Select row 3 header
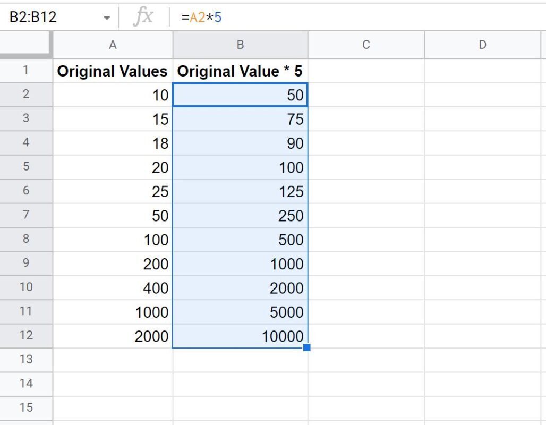546x425 pixels. [26, 118]
